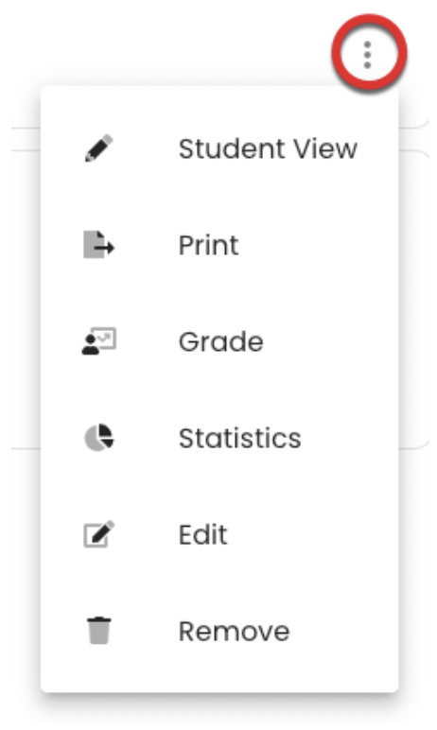Click the trash can Remove icon
Screen dimensions: 437x730
tap(98, 631)
